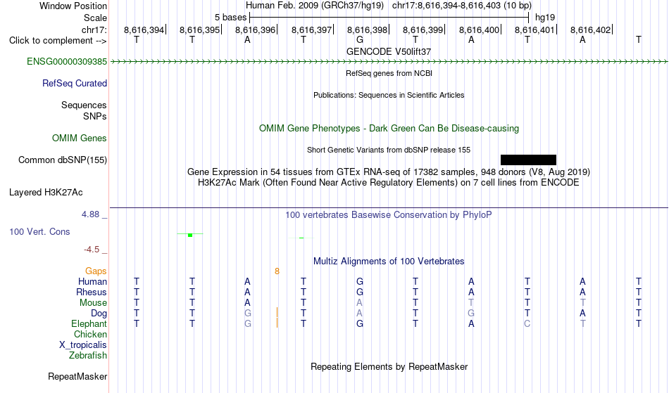Screen dimensions: 669x393
Task: Select the OMIM Genes track label
Action: 80,138
